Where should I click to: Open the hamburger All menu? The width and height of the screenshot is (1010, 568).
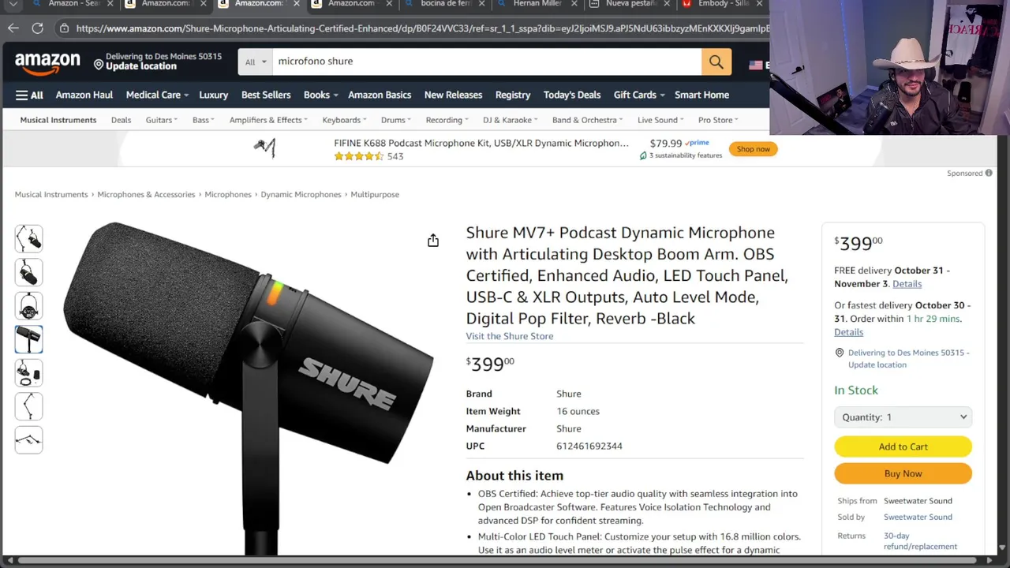click(29, 95)
